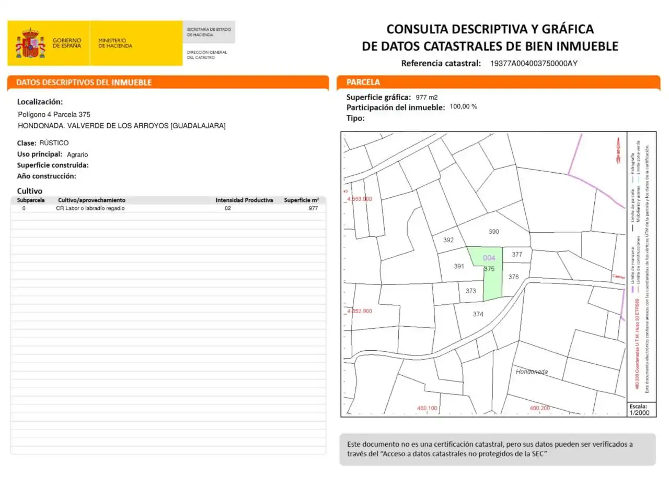
Task: Click the 'Uso principal:' label
Action: tap(40, 154)
